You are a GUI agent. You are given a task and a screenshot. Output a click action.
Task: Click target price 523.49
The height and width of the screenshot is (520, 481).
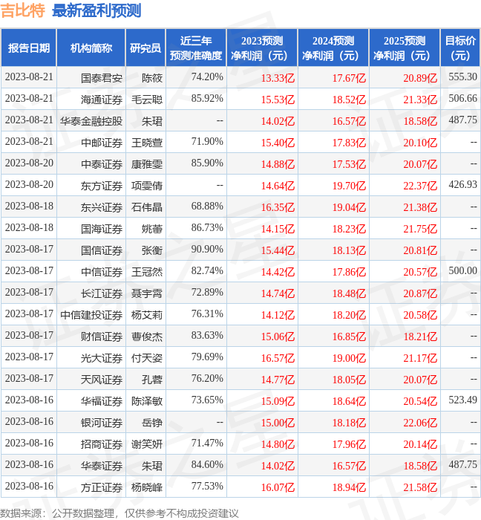tap(462, 400)
